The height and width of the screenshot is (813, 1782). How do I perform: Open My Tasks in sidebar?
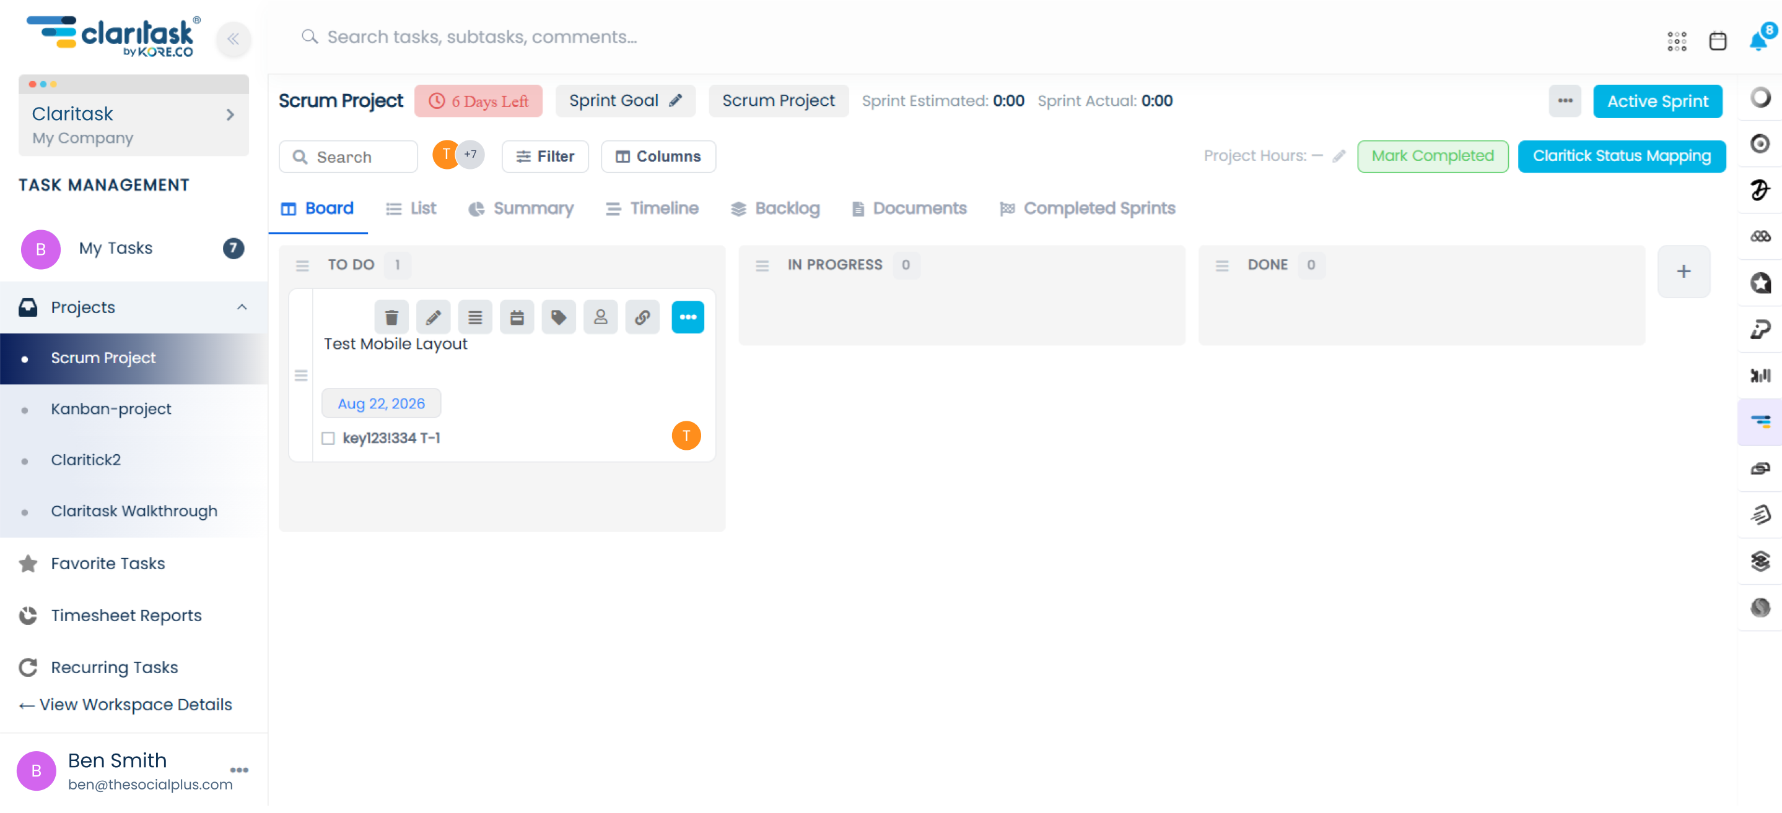coord(134,249)
